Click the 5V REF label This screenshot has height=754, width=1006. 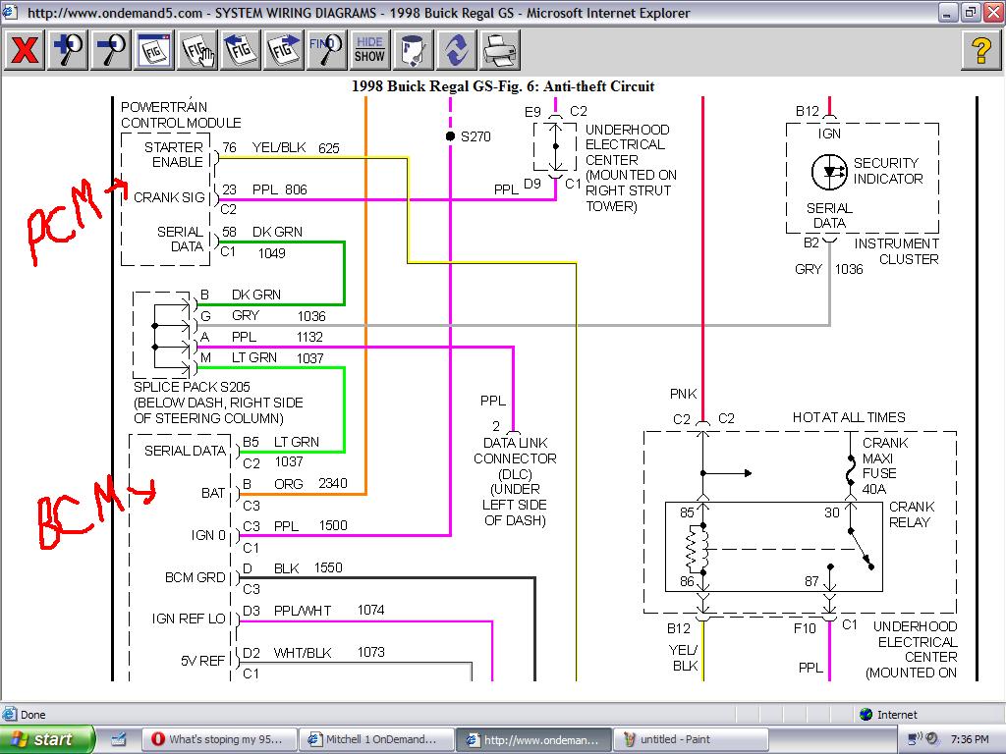(202, 661)
